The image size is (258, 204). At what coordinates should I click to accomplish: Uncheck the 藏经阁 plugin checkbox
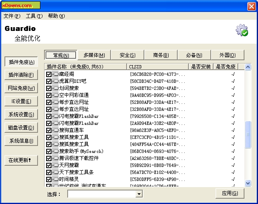click(49, 74)
